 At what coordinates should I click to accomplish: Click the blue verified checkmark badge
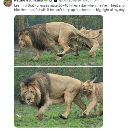click(51, 1)
